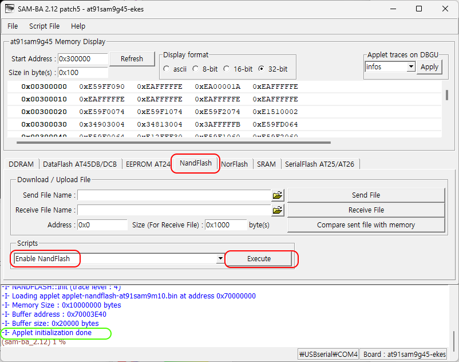459x362 pixels.
Task: Expand the Scripts dropdown list
Action: coord(220,259)
